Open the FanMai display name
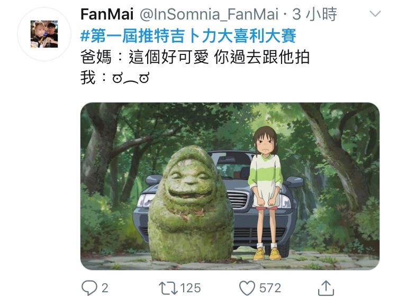Viewport: 397px width, 306px height. pyautogui.click(x=107, y=14)
